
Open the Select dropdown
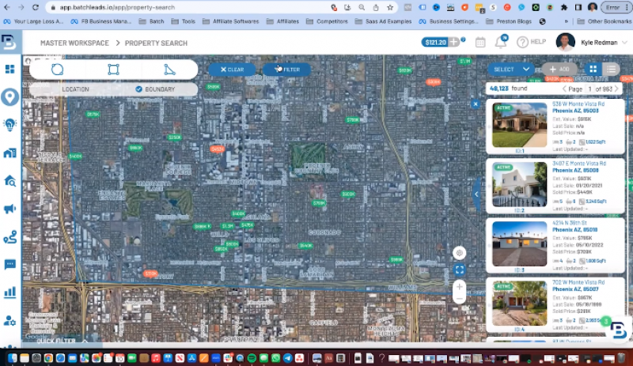coord(510,69)
